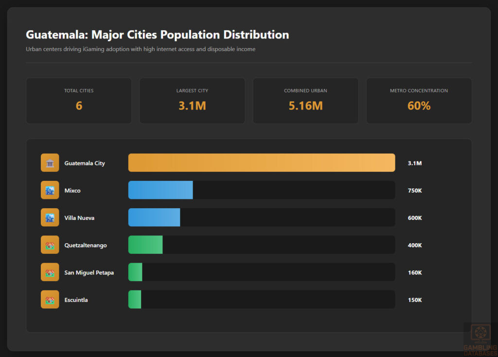Click the COMBINED URBAN 5.16M card
The width and height of the screenshot is (498, 357).
click(305, 100)
